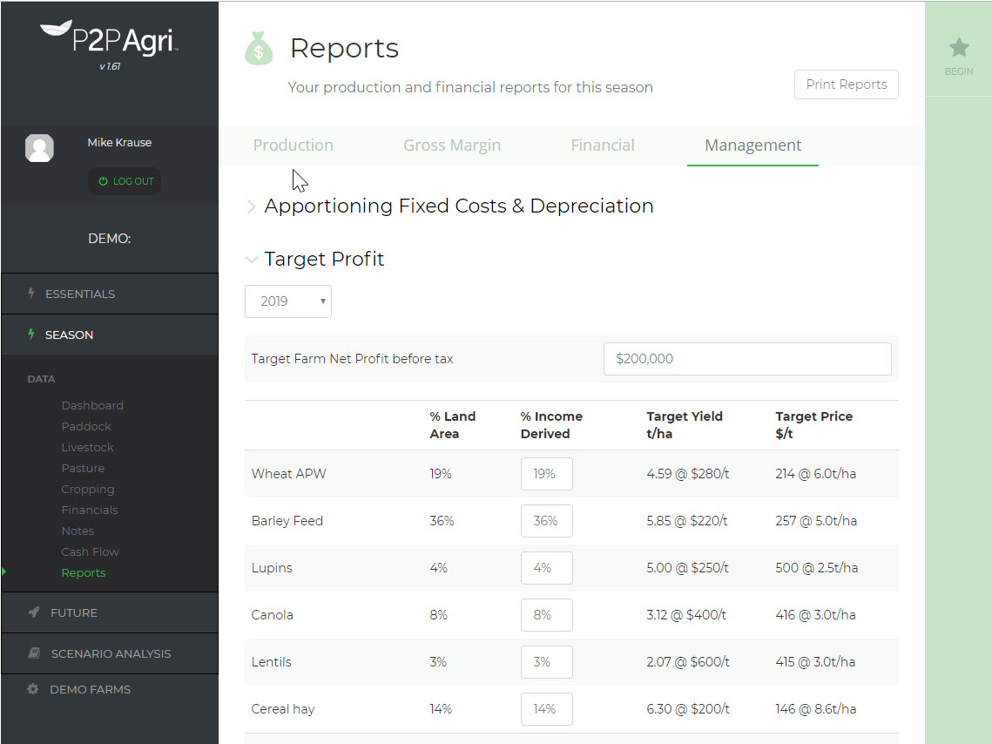The width and height of the screenshot is (992, 744).
Task: Open the Financial tab
Action: 602,145
